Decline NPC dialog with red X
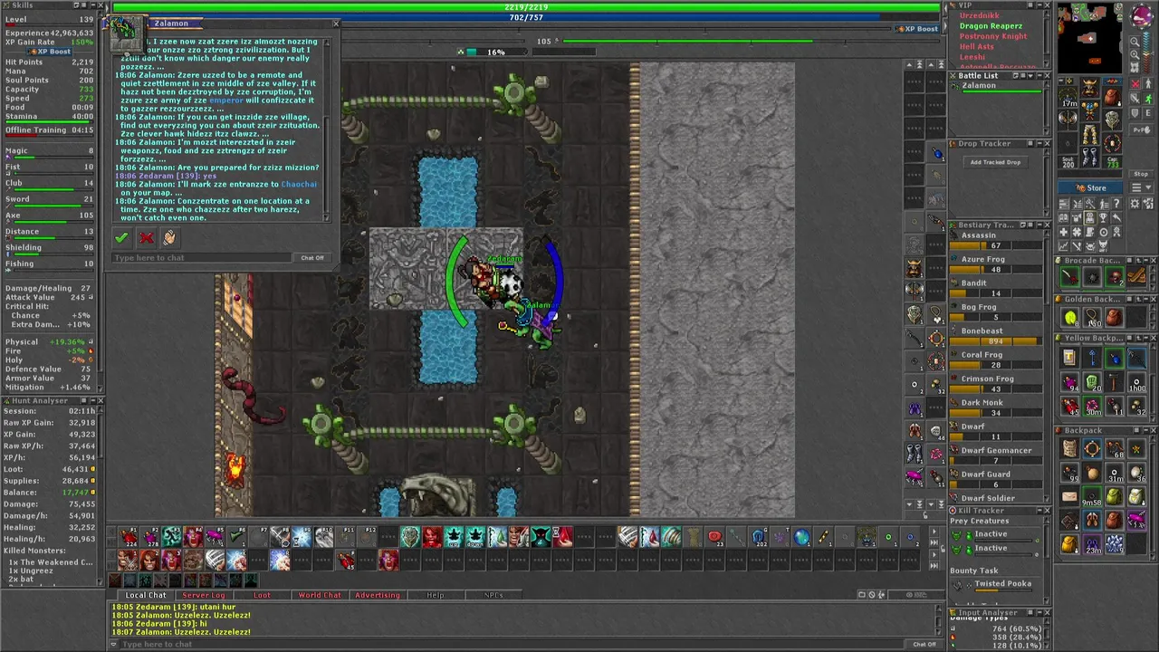This screenshot has height=652, width=1159. 146,237
